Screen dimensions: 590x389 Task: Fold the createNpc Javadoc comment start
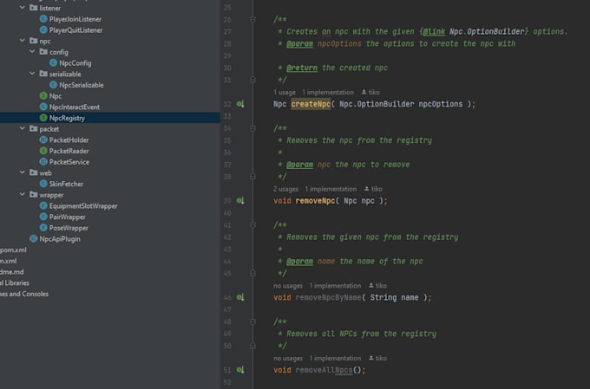[252, 19]
